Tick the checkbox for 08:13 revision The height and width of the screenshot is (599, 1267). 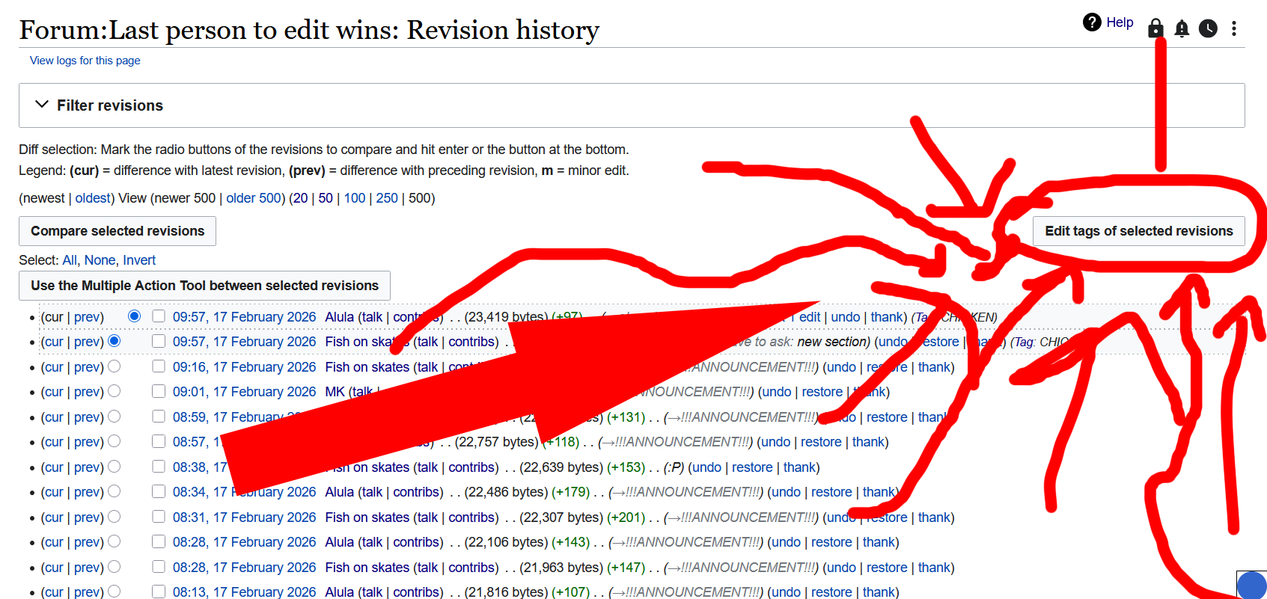point(159,592)
